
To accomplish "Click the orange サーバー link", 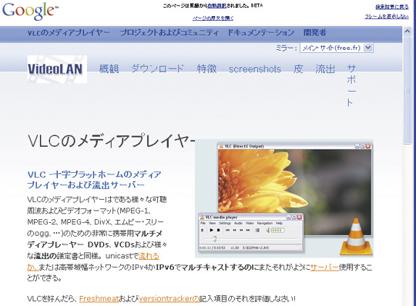I will [324, 267].
